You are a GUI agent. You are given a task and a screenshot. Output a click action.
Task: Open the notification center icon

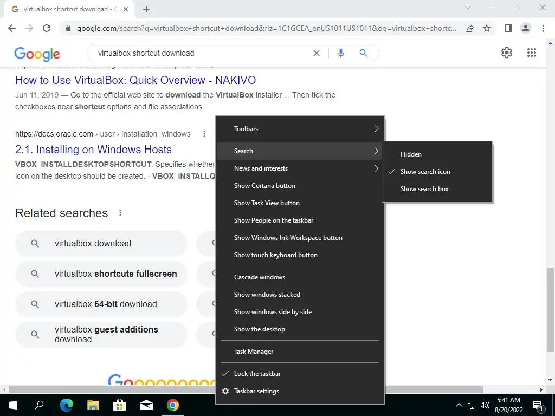pos(538,406)
